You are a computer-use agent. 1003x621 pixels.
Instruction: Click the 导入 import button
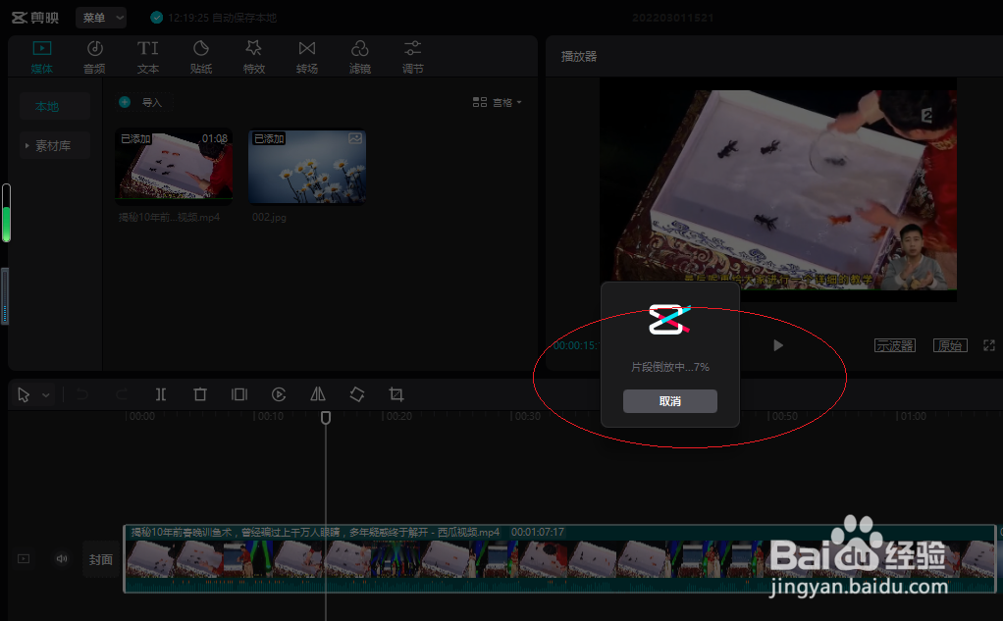pos(144,102)
